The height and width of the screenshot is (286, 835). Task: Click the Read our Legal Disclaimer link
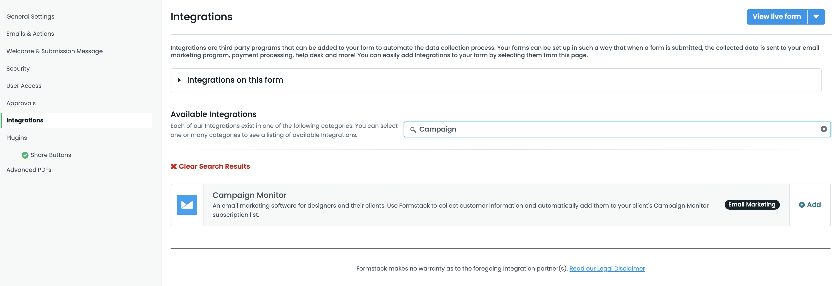tap(607, 269)
